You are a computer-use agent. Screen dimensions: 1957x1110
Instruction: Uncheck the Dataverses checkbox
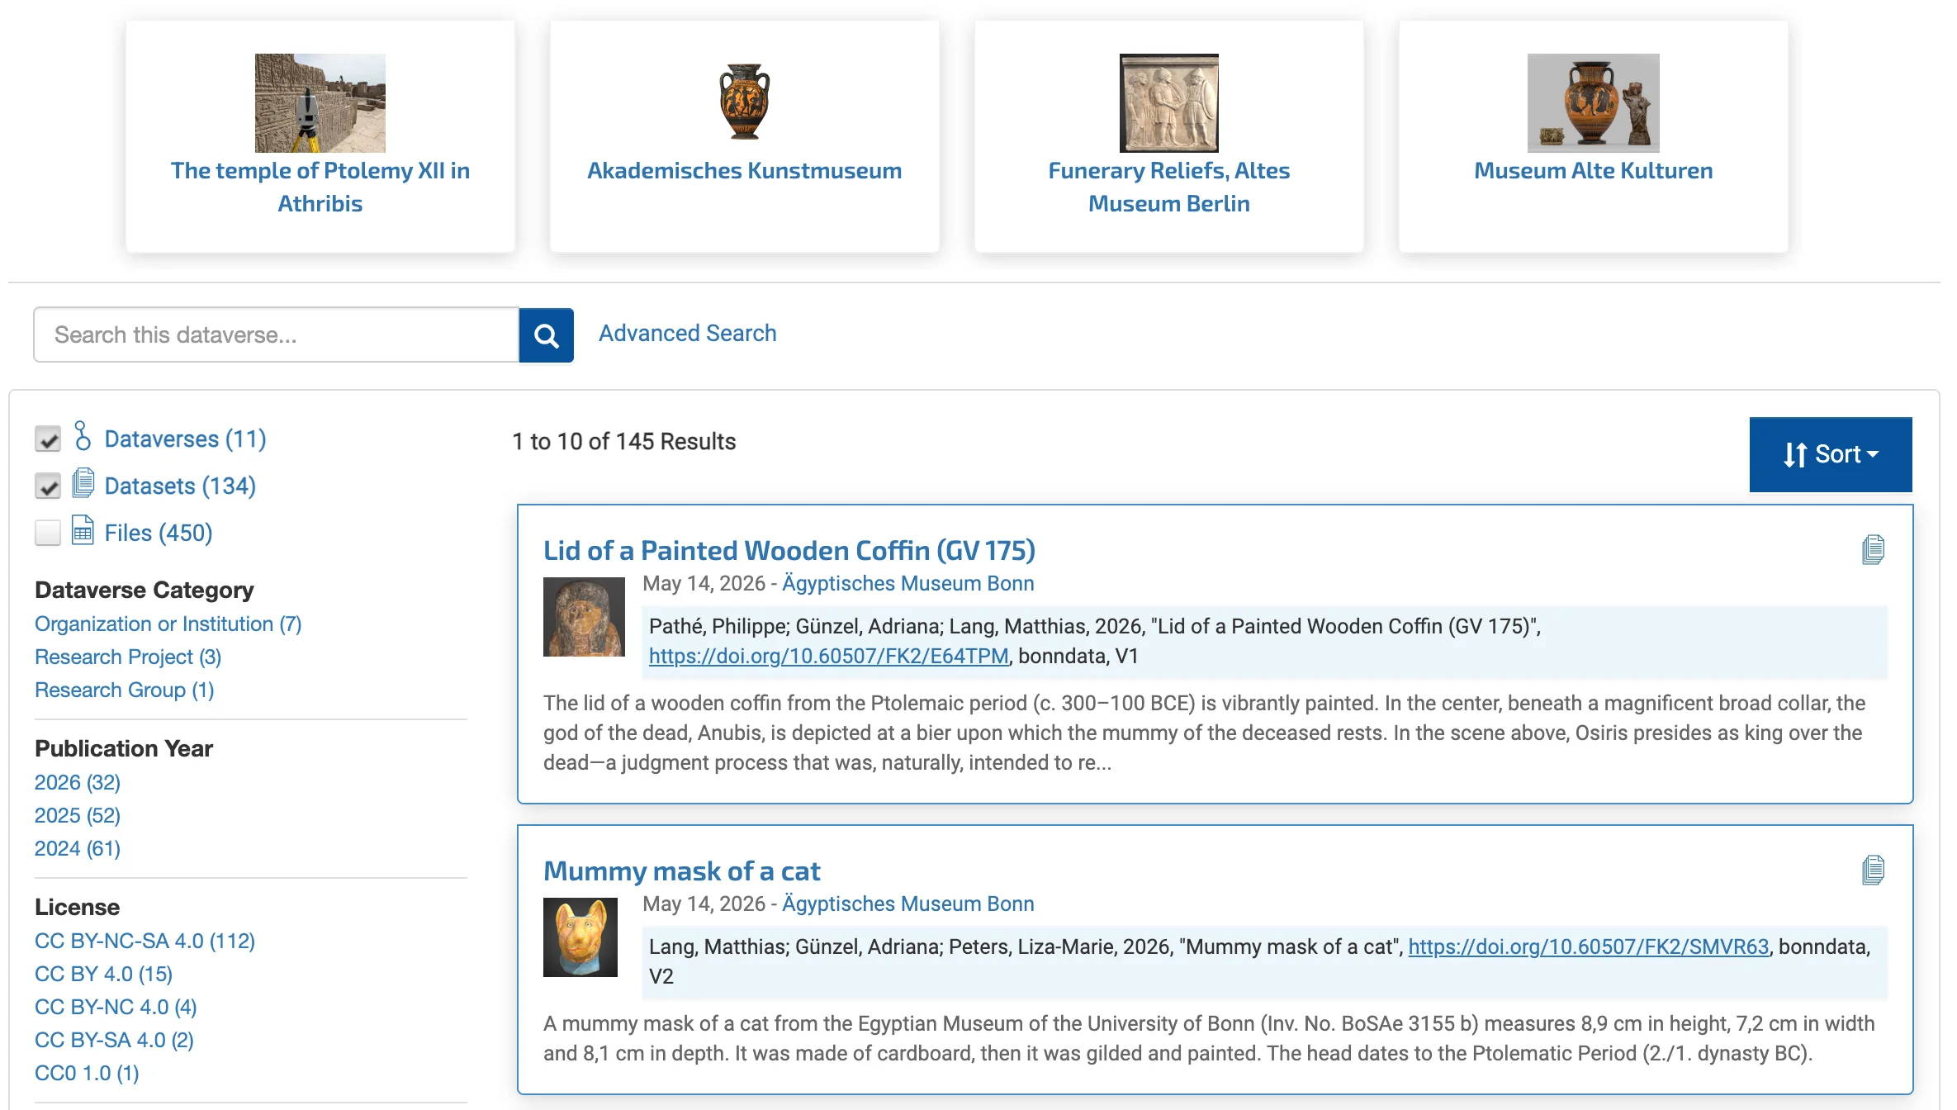coord(48,439)
